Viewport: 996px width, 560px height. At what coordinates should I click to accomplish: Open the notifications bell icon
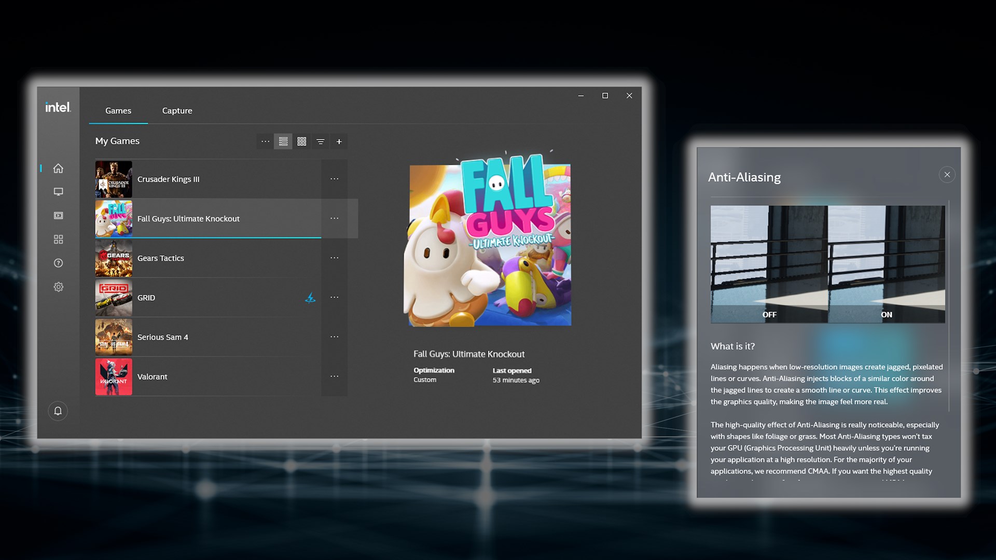pyautogui.click(x=58, y=411)
